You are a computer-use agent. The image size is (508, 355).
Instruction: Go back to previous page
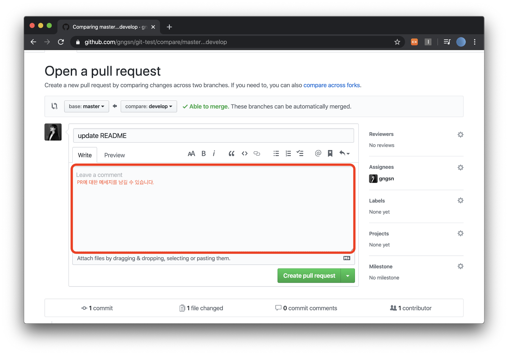click(x=33, y=42)
